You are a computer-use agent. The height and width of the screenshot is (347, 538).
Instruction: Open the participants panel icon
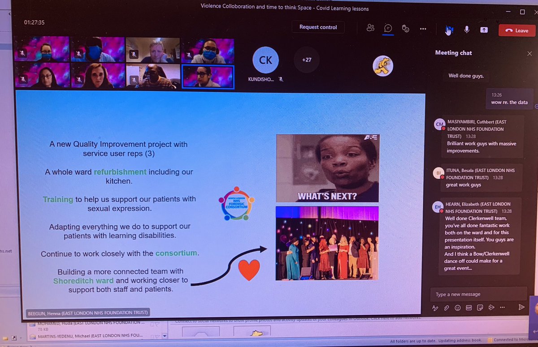pos(370,28)
